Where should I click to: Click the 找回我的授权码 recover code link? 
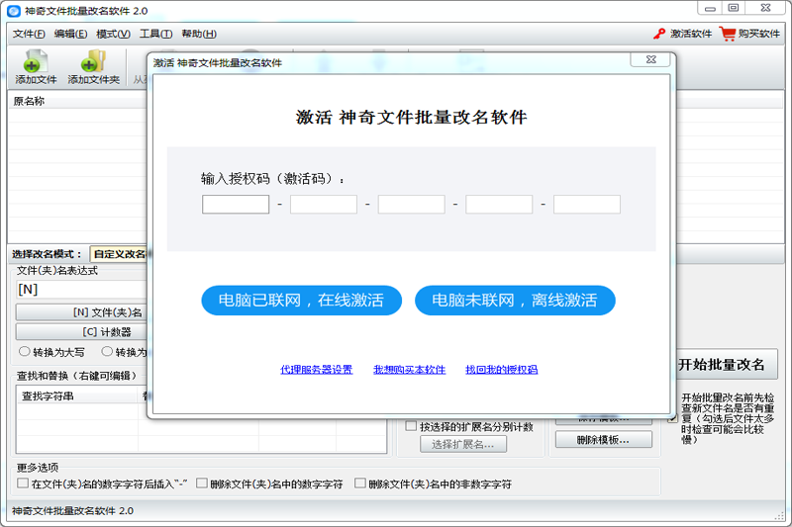pyautogui.click(x=501, y=370)
